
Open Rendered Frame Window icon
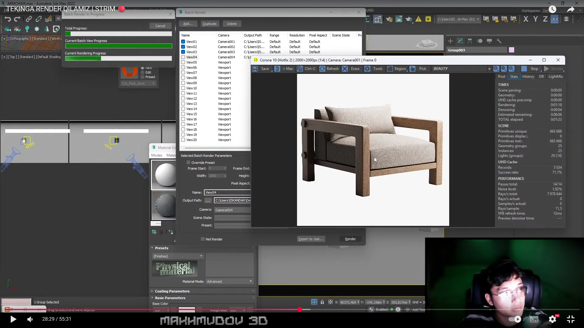pyautogui.click(x=399, y=19)
